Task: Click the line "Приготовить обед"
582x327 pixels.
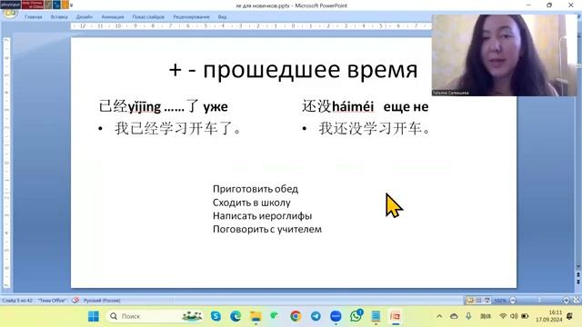Action: [256, 189]
